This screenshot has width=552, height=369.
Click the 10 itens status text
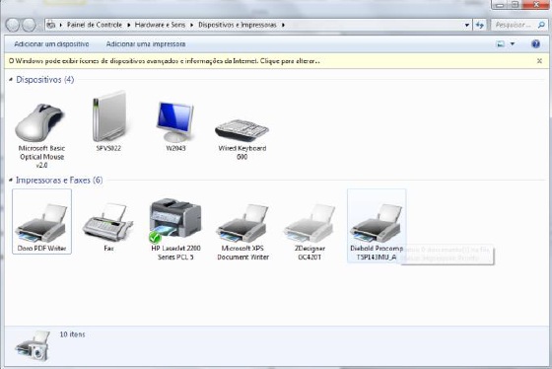click(x=72, y=334)
